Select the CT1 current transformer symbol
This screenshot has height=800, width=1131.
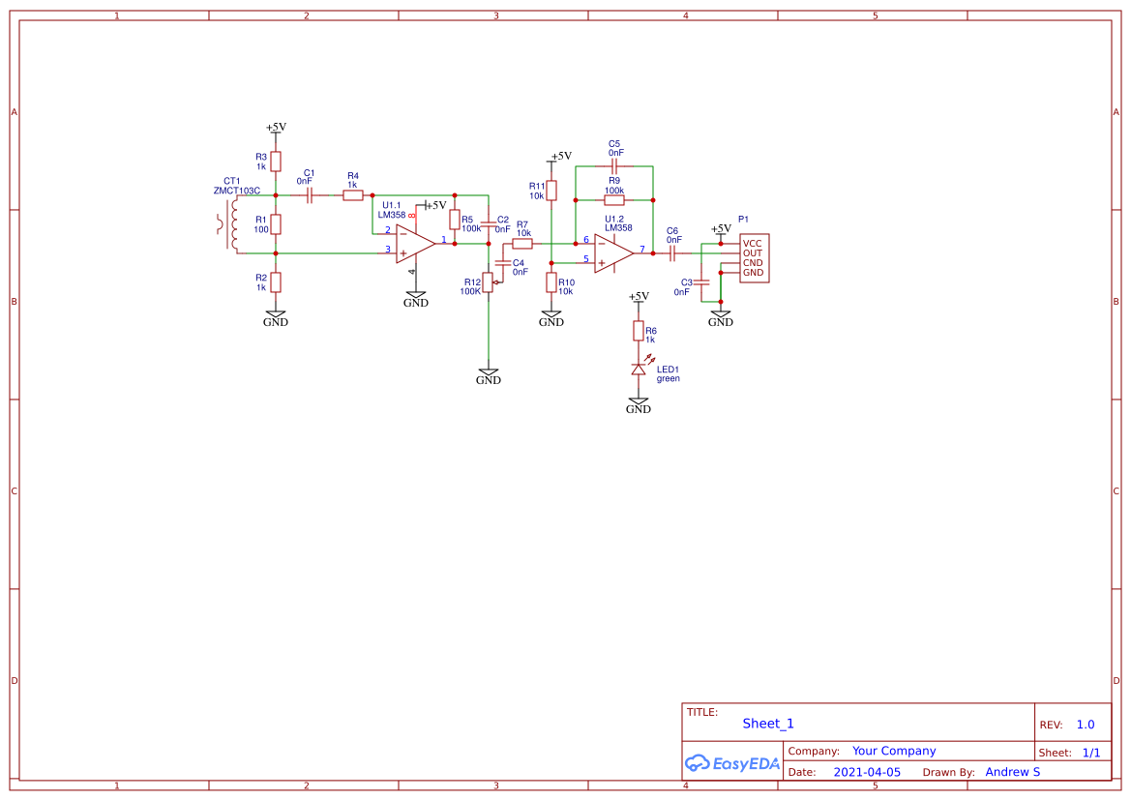coord(228,224)
